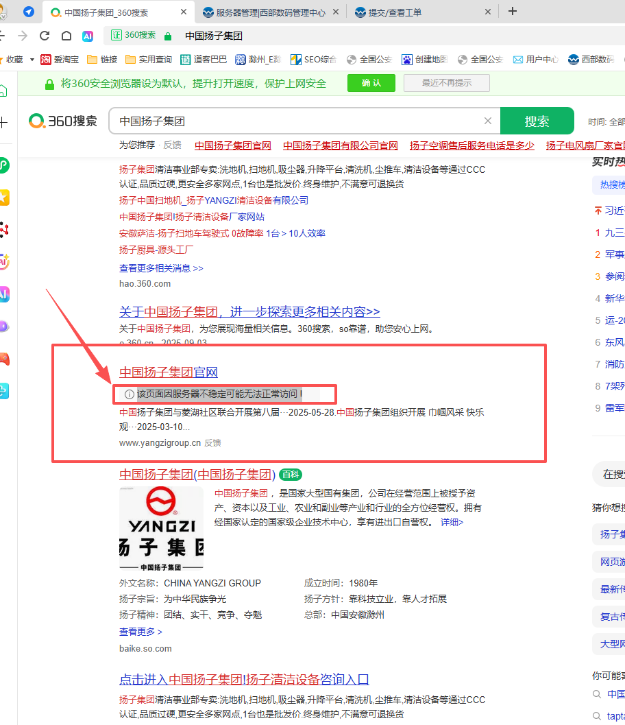Close the 中国扬子集团_360搜索 tab
This screenshot has width=625, height=725.
184,12
